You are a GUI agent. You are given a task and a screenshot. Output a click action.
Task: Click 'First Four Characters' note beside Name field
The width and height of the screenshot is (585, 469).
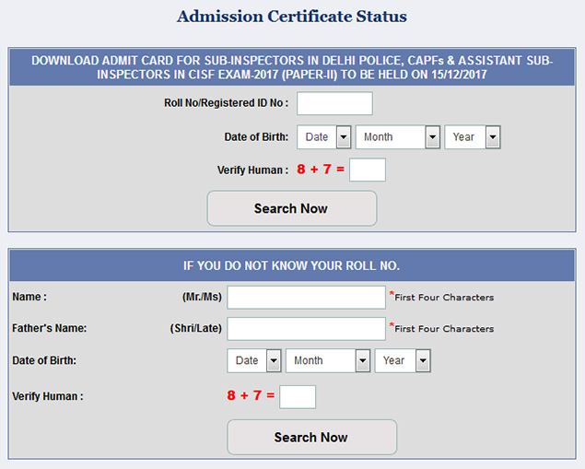tap(444, 298)
